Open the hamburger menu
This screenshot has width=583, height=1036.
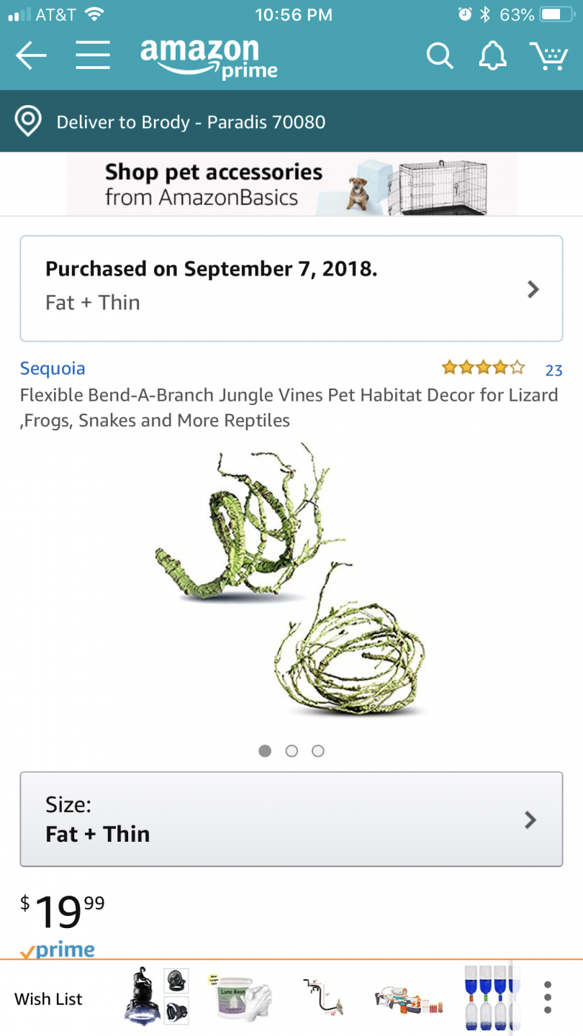point(93,55)
